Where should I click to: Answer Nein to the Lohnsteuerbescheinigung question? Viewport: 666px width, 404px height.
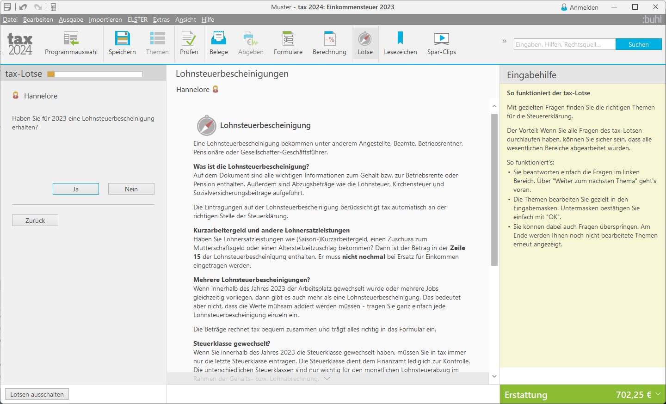pyautogui.click(x=131, y=189)
